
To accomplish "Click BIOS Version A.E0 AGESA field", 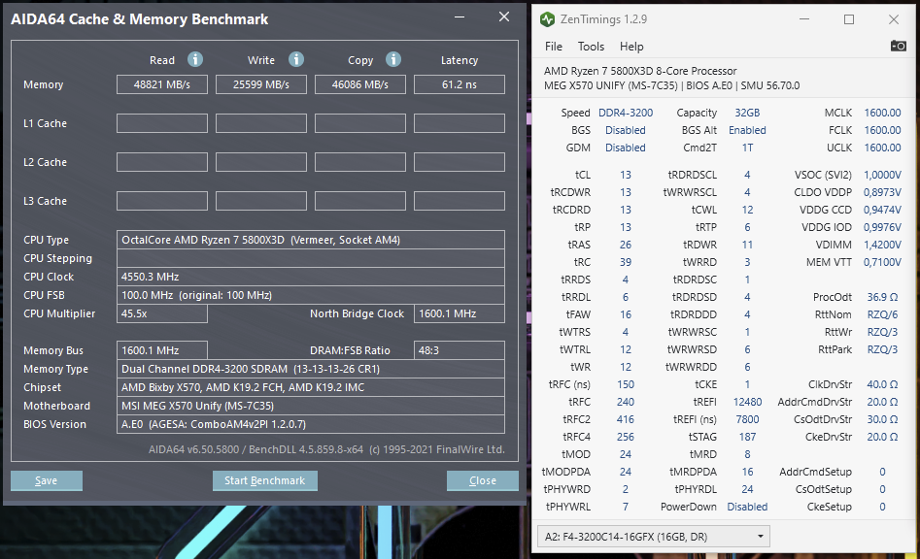I will [310, 424].
